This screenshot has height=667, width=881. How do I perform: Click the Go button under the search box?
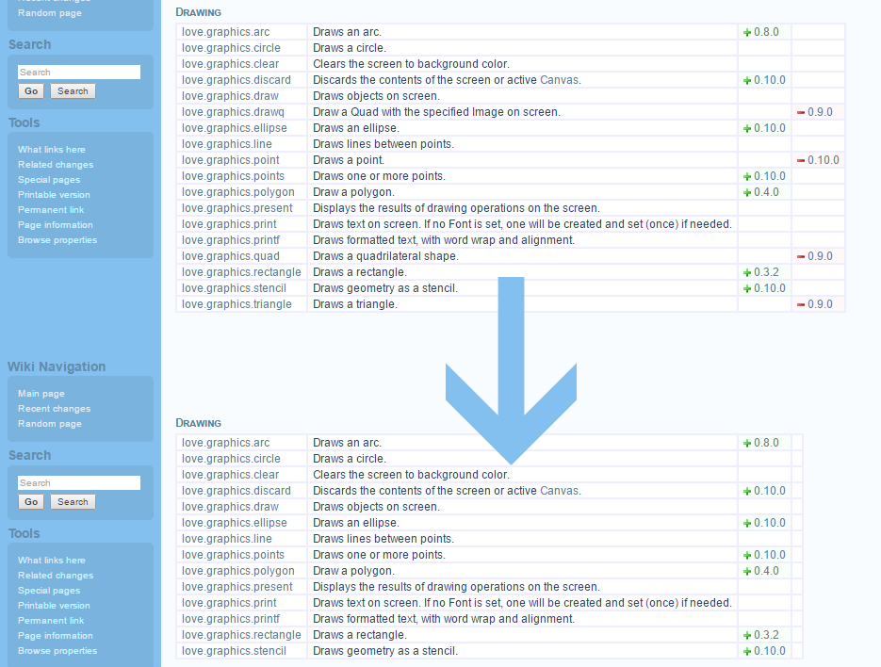[x=31, y=90]
